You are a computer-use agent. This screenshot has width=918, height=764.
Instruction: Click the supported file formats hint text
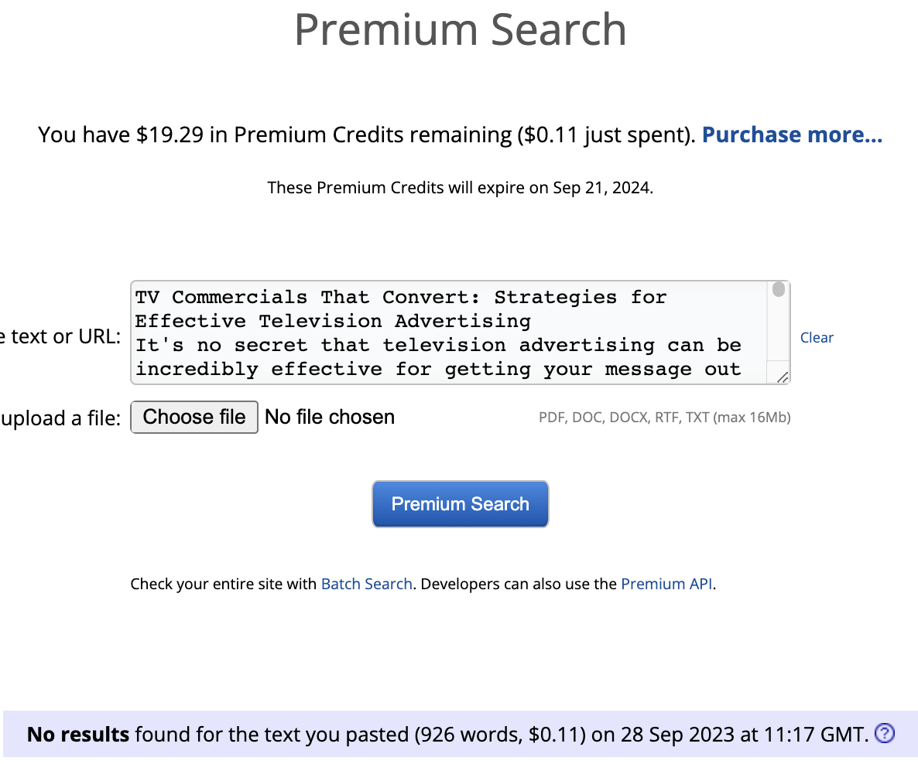click(x=664, y=418)
